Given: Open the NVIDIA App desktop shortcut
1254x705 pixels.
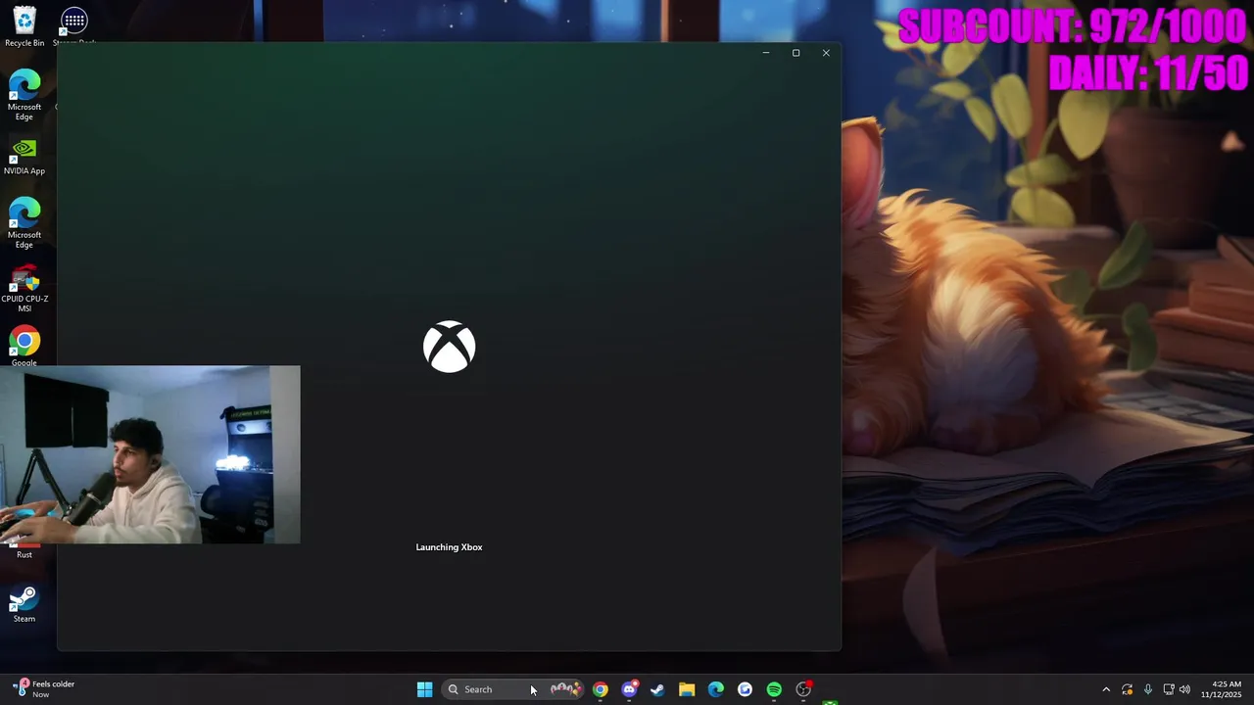Looking at the screenshot, I should pos(24,157).
